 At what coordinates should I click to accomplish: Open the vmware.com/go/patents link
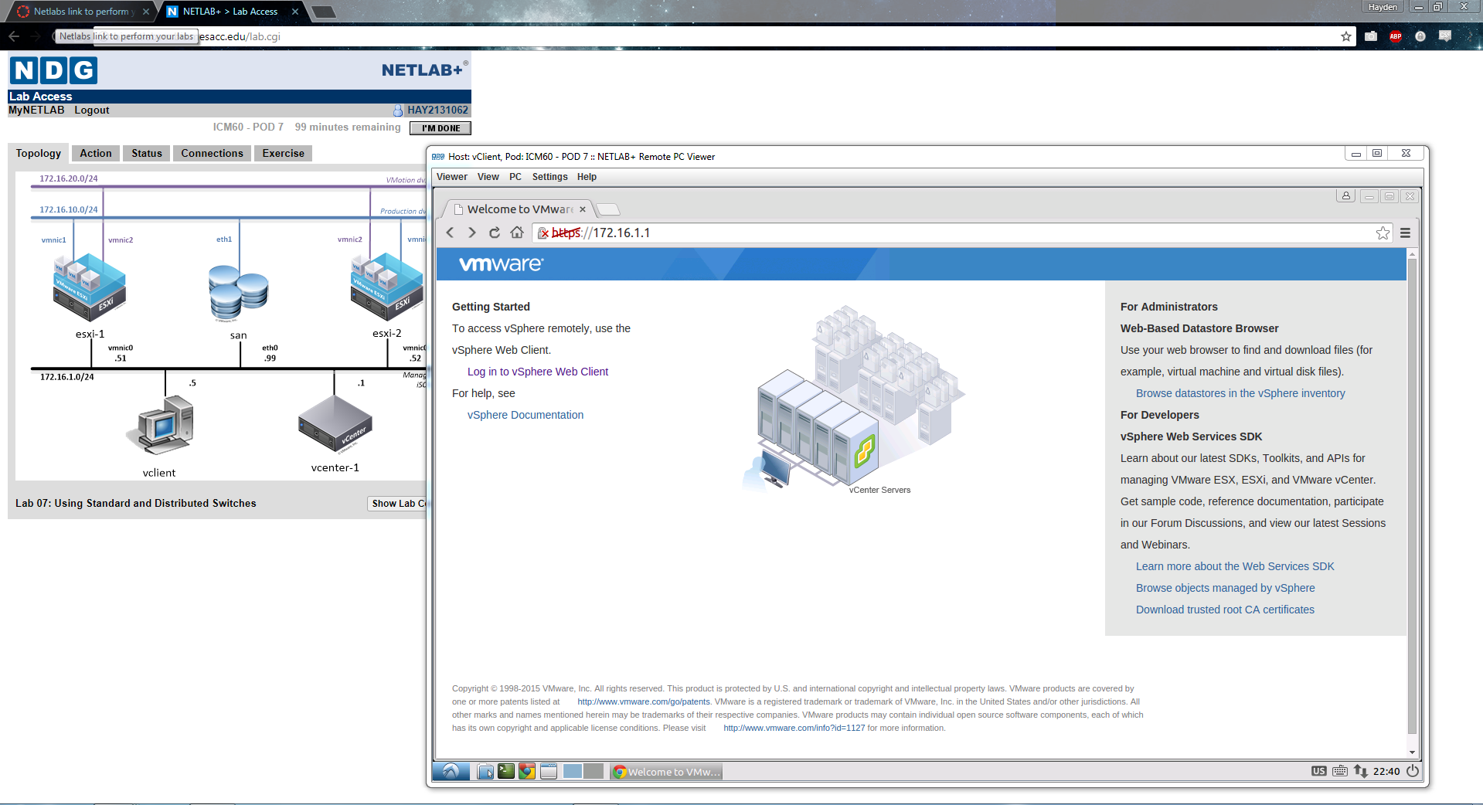644,701
